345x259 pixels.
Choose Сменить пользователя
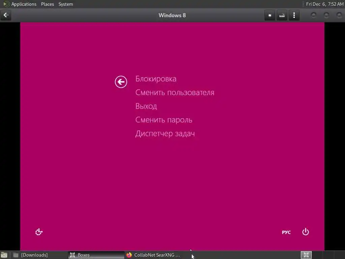175,92
